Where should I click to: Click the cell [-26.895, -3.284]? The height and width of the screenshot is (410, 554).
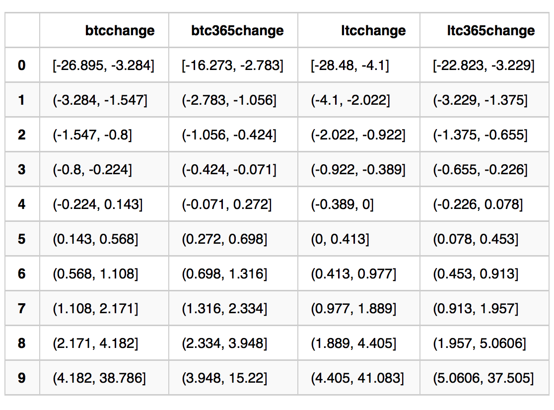point(103,66)
